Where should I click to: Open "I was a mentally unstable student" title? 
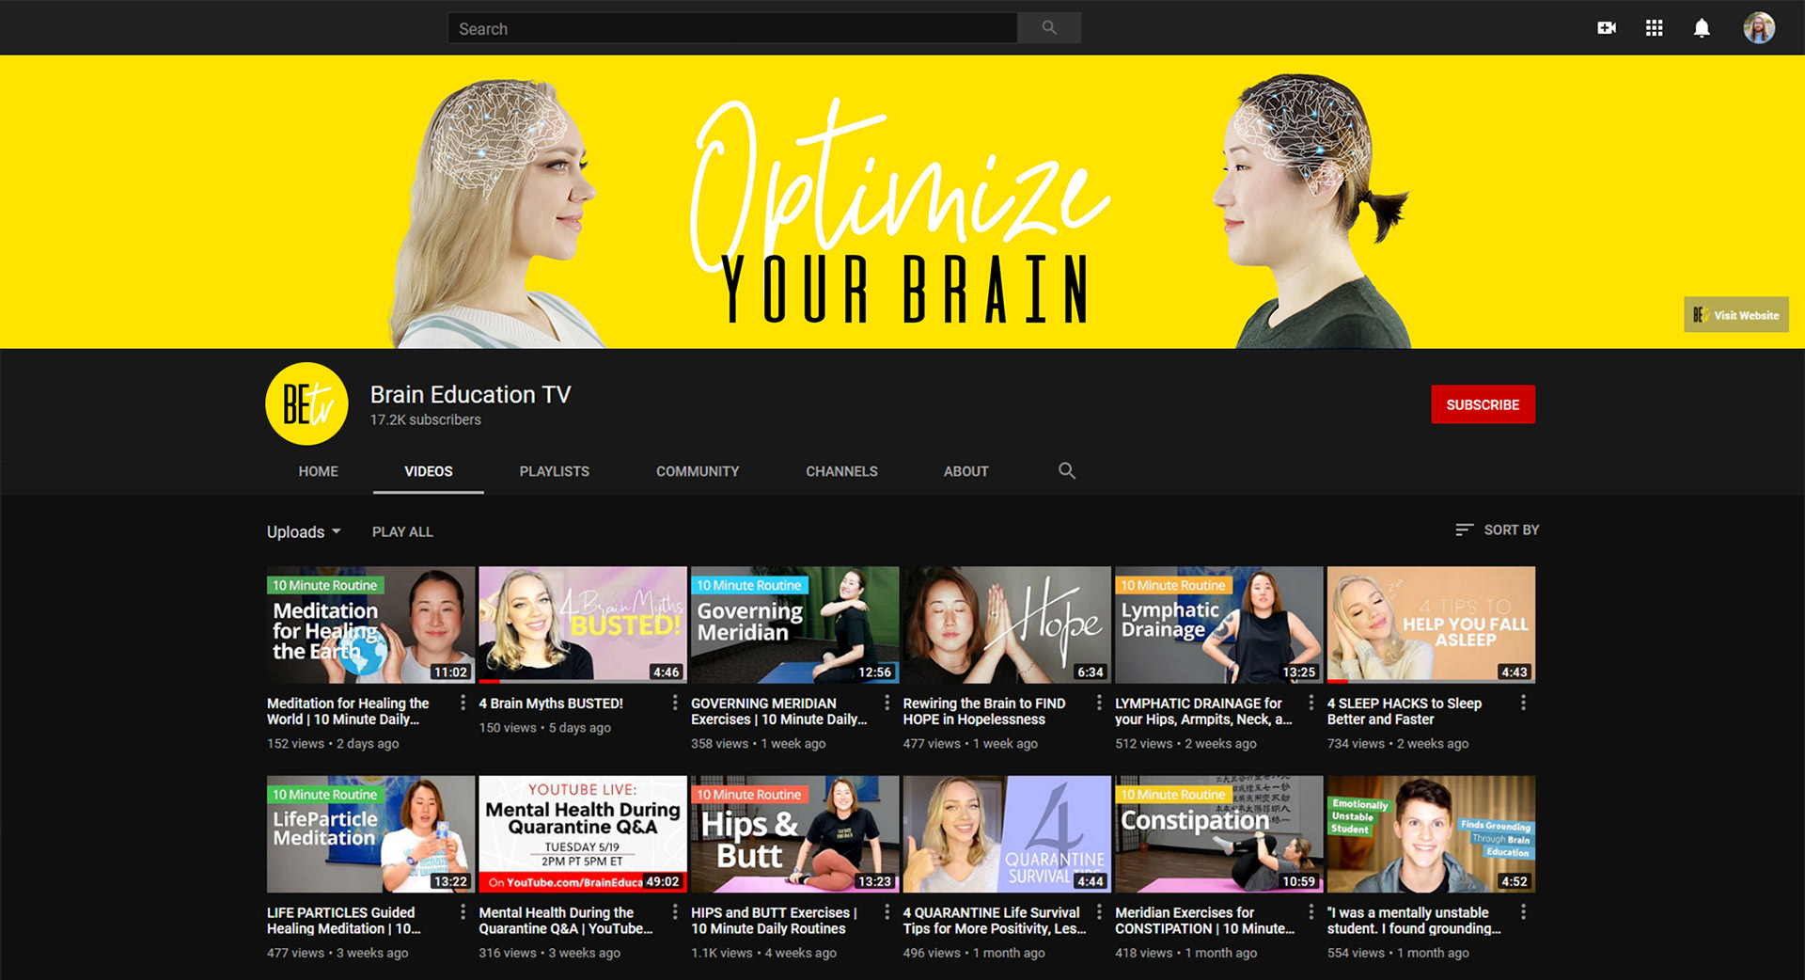[x=1414, y=921]
